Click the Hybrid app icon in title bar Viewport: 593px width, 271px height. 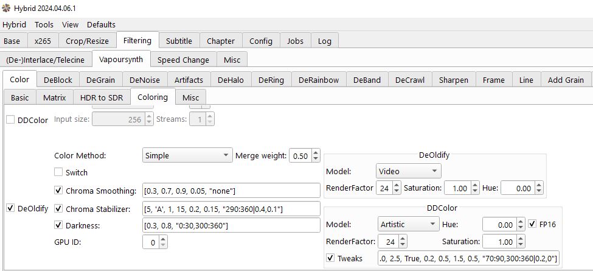coord(6,8)
